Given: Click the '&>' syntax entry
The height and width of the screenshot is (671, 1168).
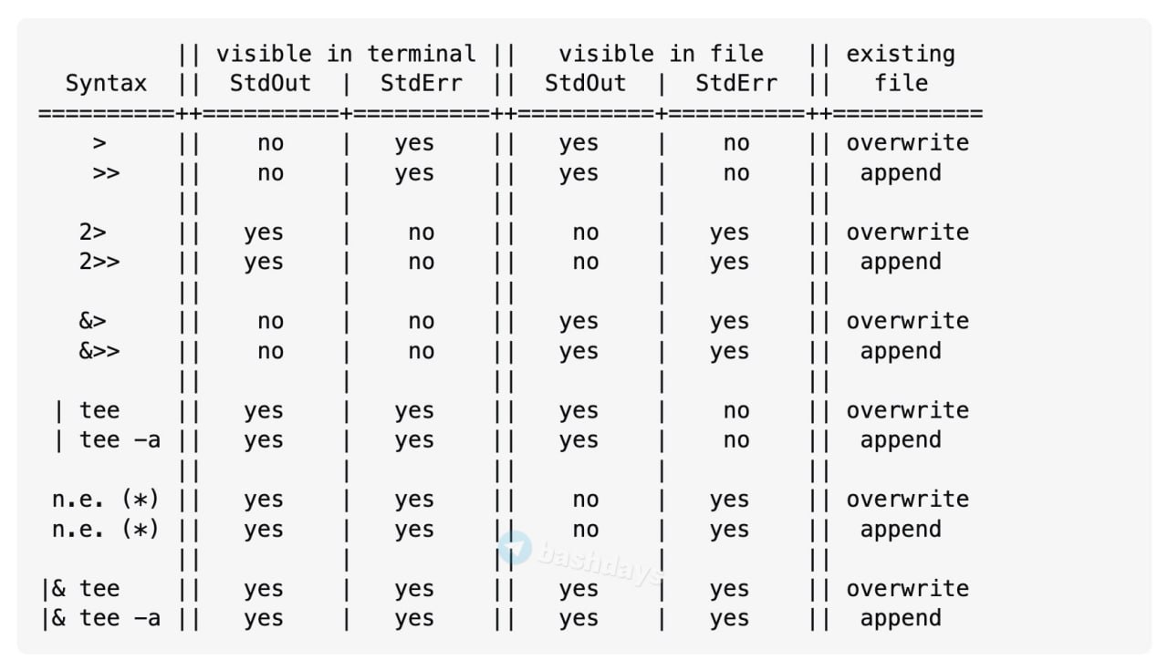Looking at the screenshot, I should click(92, 322).
